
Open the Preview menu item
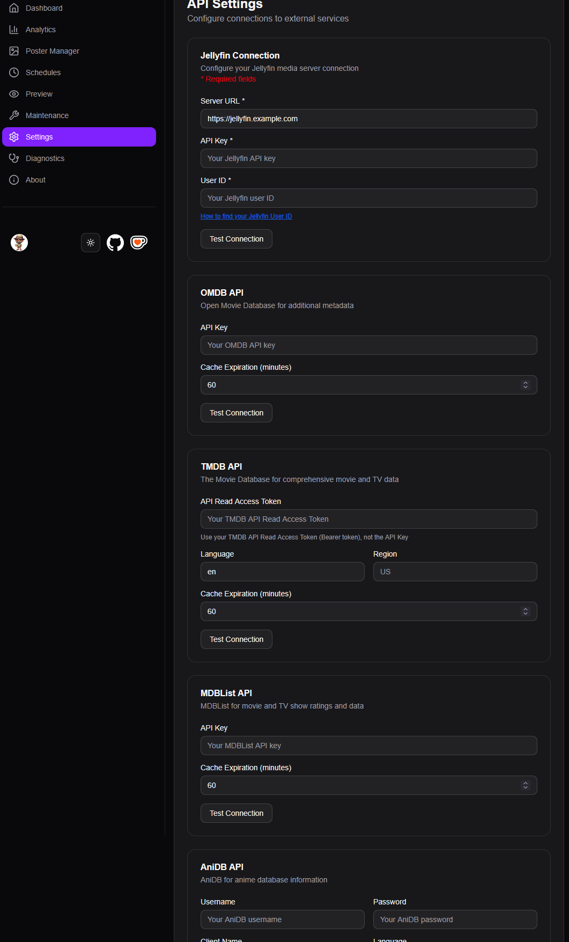click(79, 94)
